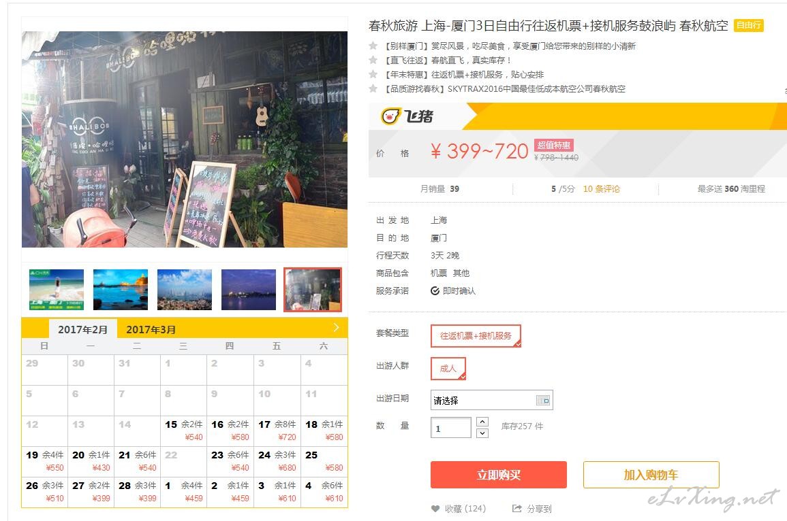787x521 pixels.
Task: Increase quantity with the up arrow
Action: pyautogui.click(x=482, y=422)
